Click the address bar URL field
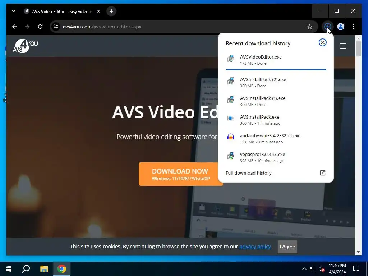Image resolution: width=368 pixels, height=276 pixels. pyautogui.click(x=183, y=27)
